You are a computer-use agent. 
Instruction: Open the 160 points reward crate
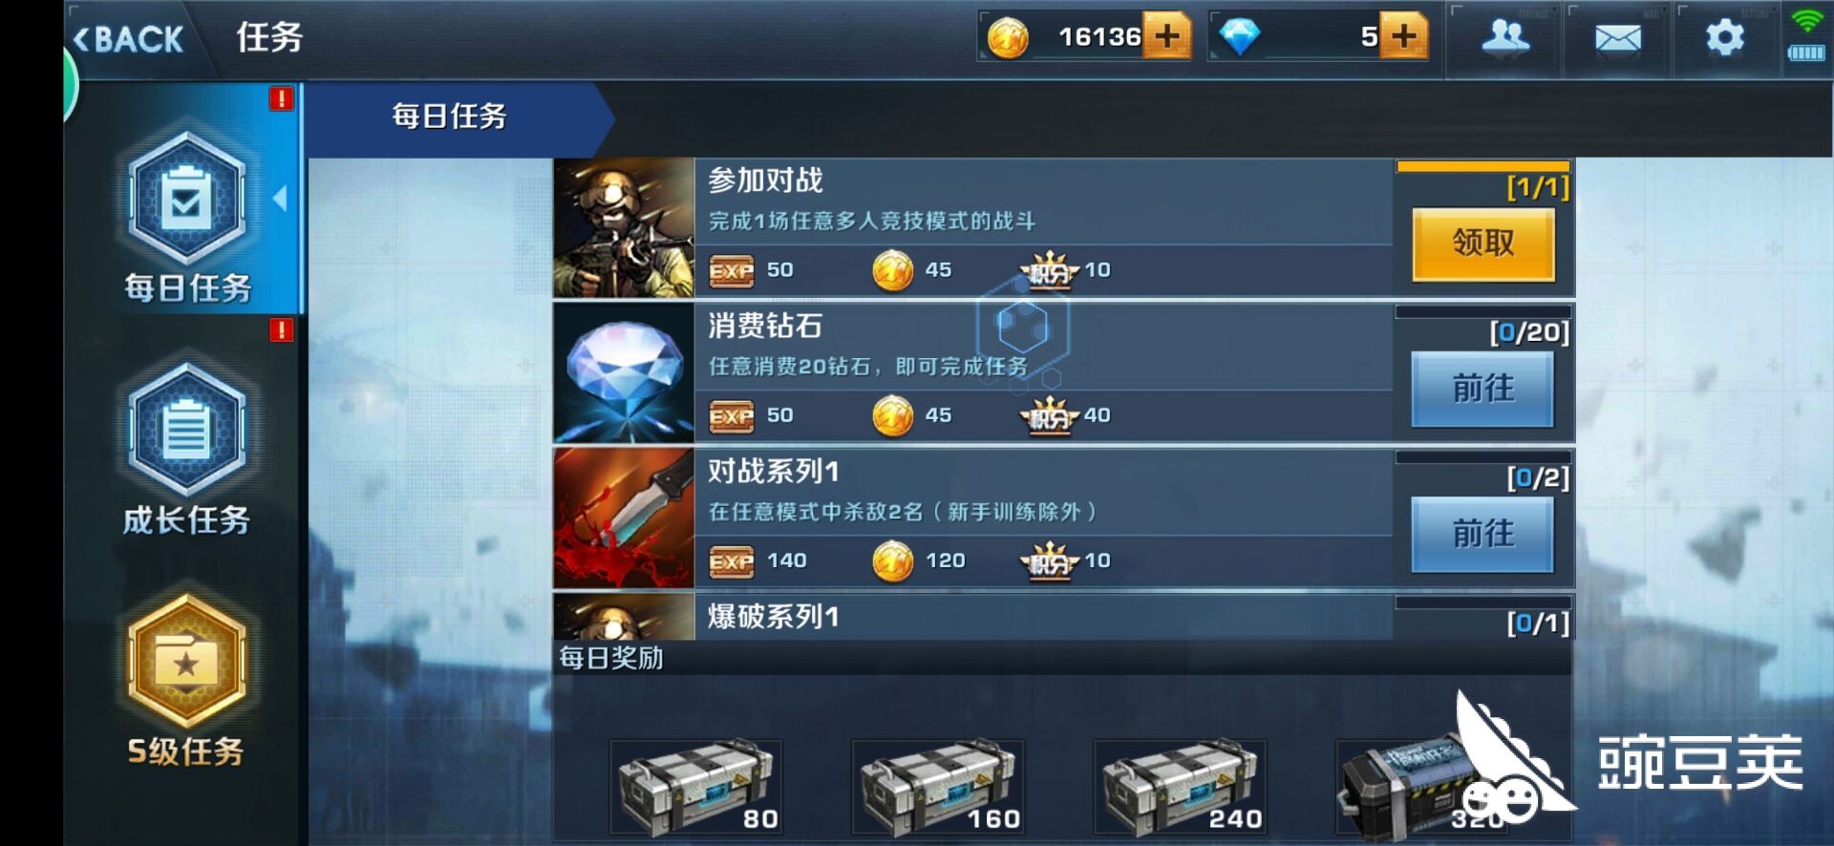[x=939, y=786]
